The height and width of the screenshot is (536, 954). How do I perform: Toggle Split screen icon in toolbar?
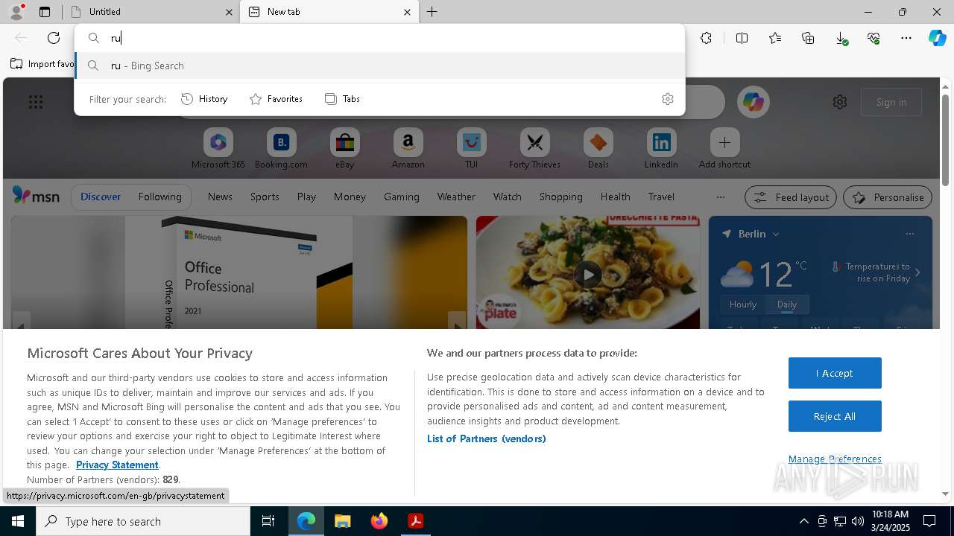(x=742, y=38)
